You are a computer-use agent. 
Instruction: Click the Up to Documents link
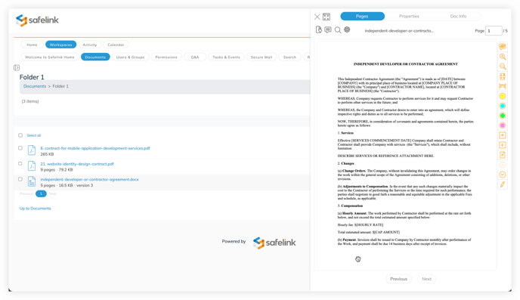(36, 209)
